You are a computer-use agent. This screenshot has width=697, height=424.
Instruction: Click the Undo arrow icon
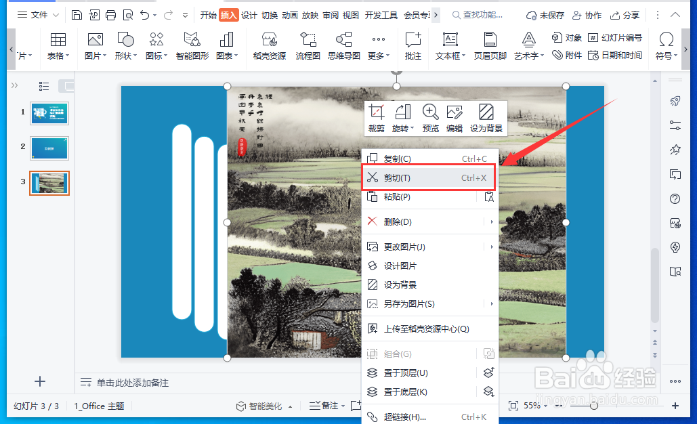point(144,15)
